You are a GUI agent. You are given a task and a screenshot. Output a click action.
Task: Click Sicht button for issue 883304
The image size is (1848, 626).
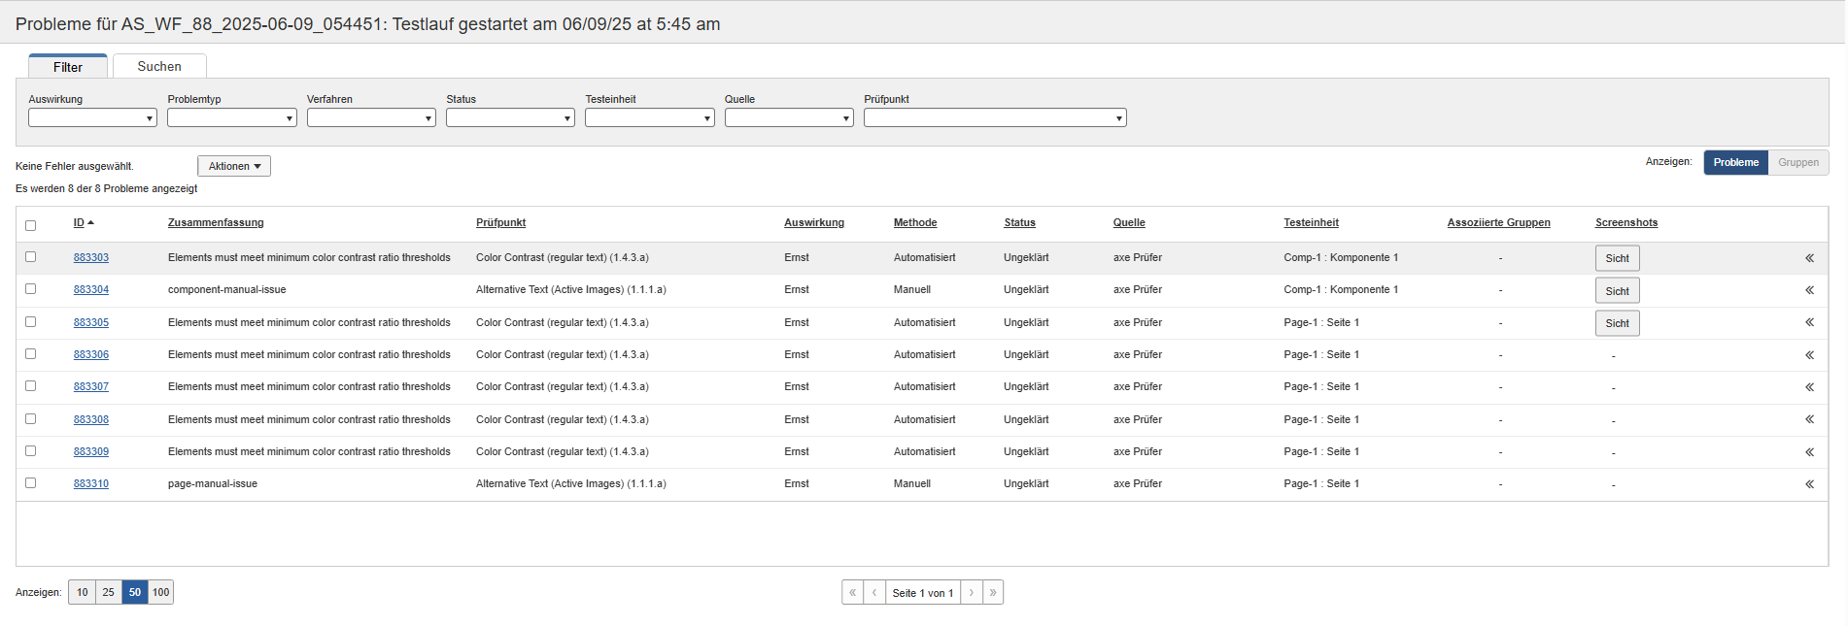(1617, 291)
